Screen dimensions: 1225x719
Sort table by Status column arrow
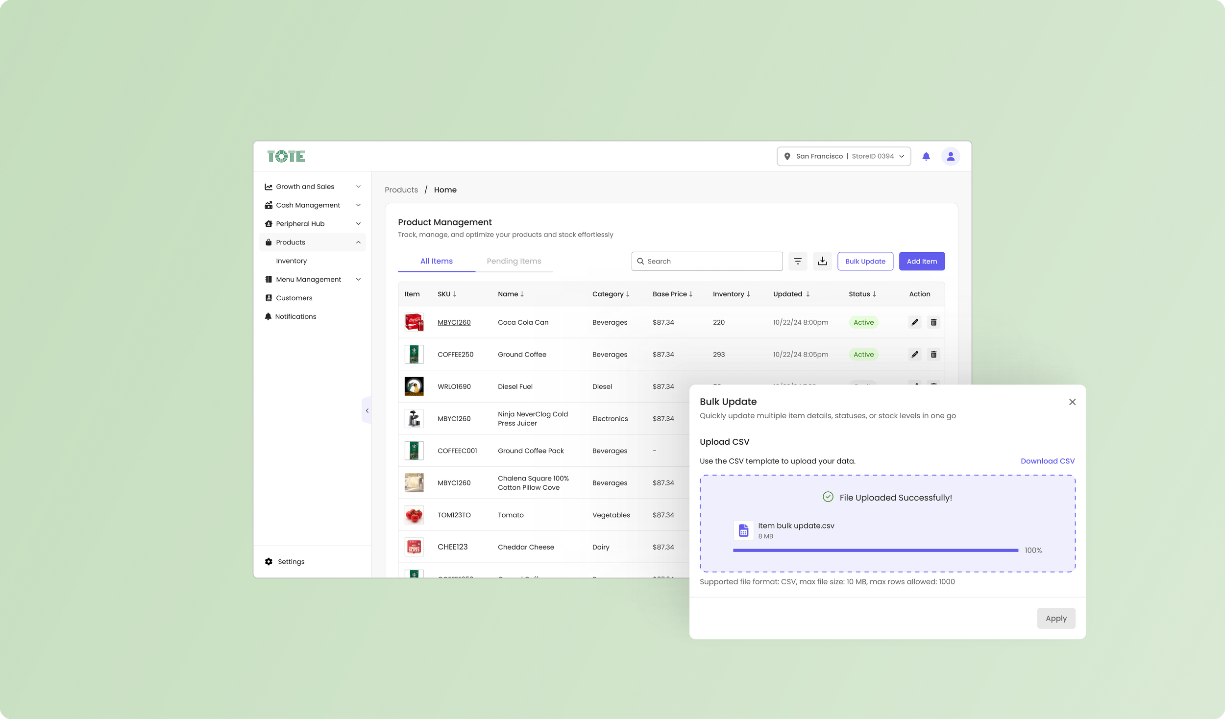click(x=874, y=294)
